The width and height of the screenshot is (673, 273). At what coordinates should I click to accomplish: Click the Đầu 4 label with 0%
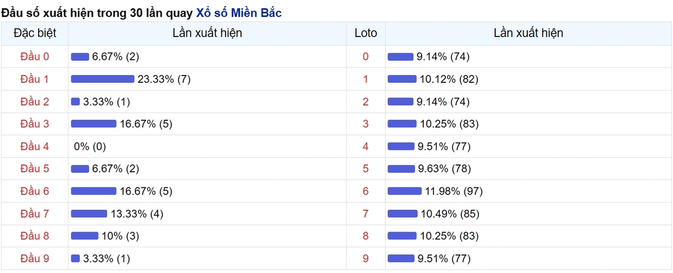(35, 147)
